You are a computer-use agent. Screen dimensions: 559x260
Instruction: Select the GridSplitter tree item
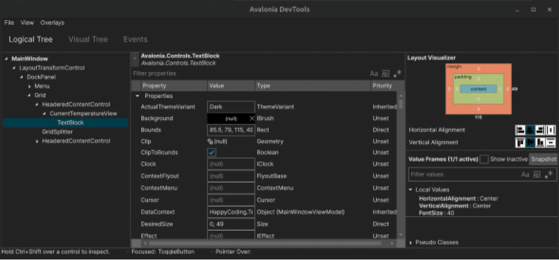click(x=57, y=132)
